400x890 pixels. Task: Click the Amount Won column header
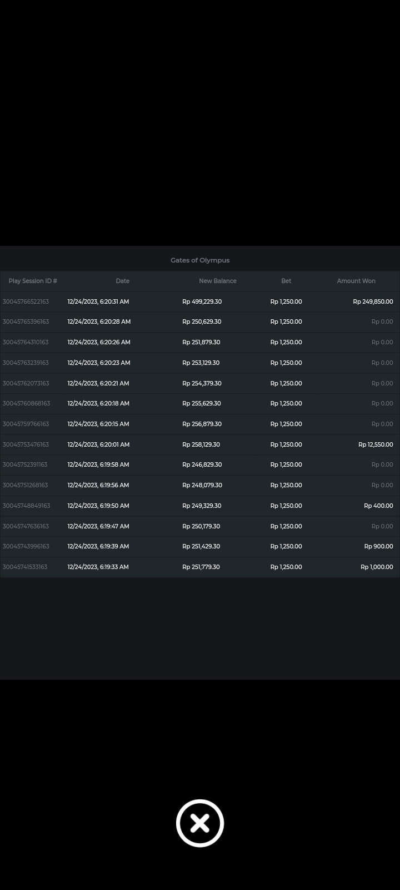pos(356,281)
